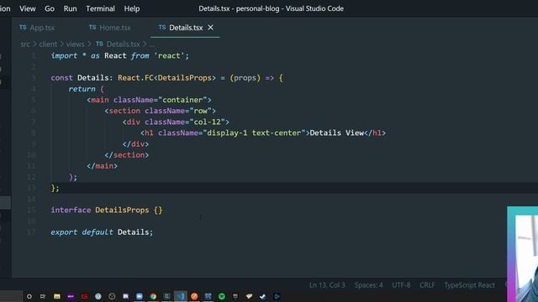Click the orange Postman taskbar icon
The image size is (538, 302).
pyautogui.click(x=194, y=296)
